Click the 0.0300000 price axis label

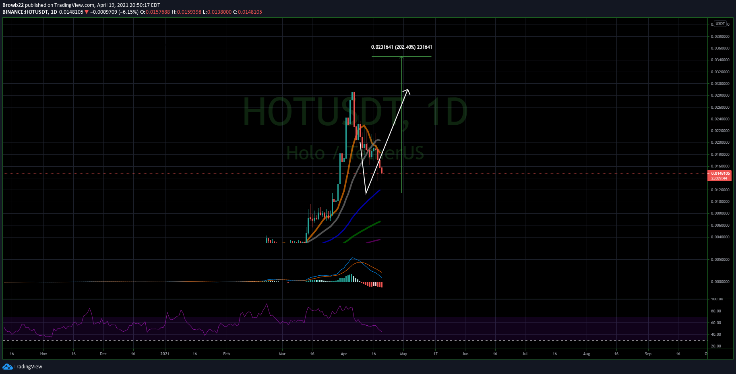(720, 84)
